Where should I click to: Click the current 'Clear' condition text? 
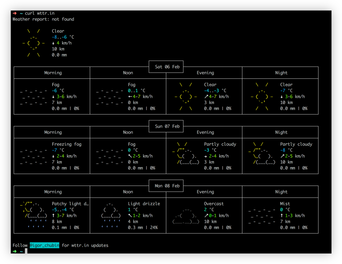(58, 31)
